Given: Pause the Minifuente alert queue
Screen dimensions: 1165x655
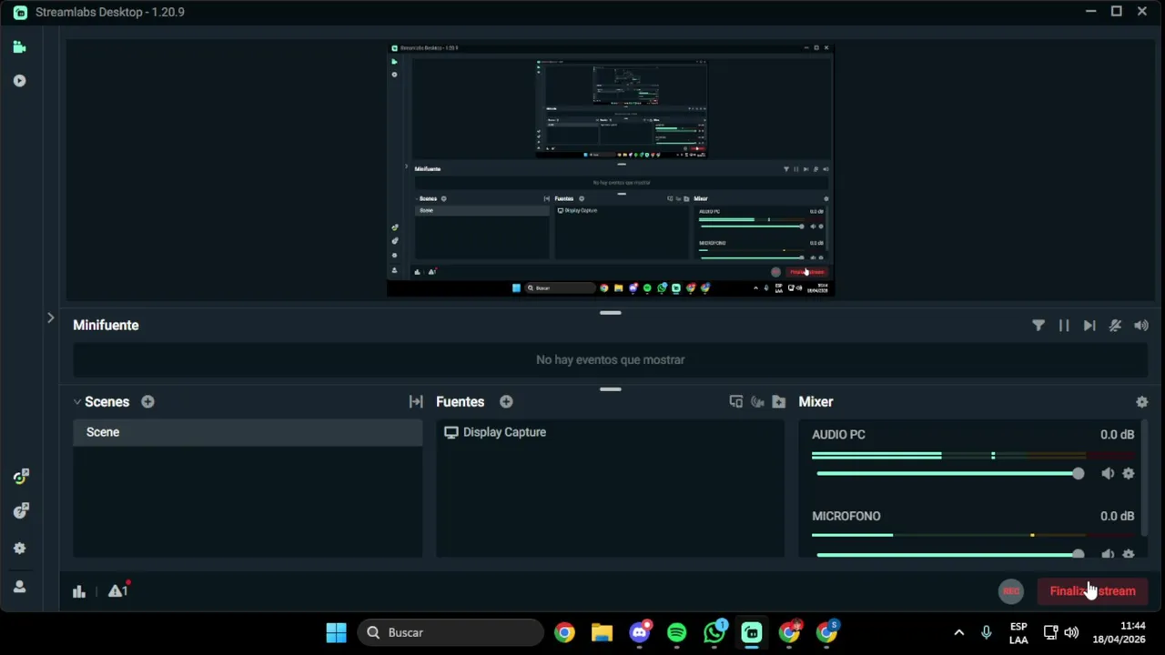Looking at the screenshot, I should coord(1064,326).
